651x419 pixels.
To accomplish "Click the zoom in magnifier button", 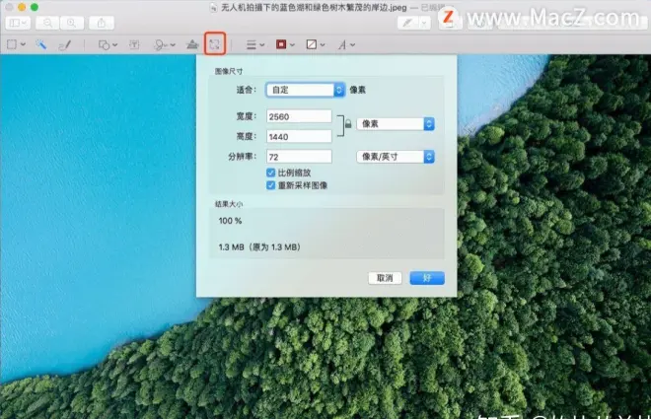I will (x=72, y=23).
